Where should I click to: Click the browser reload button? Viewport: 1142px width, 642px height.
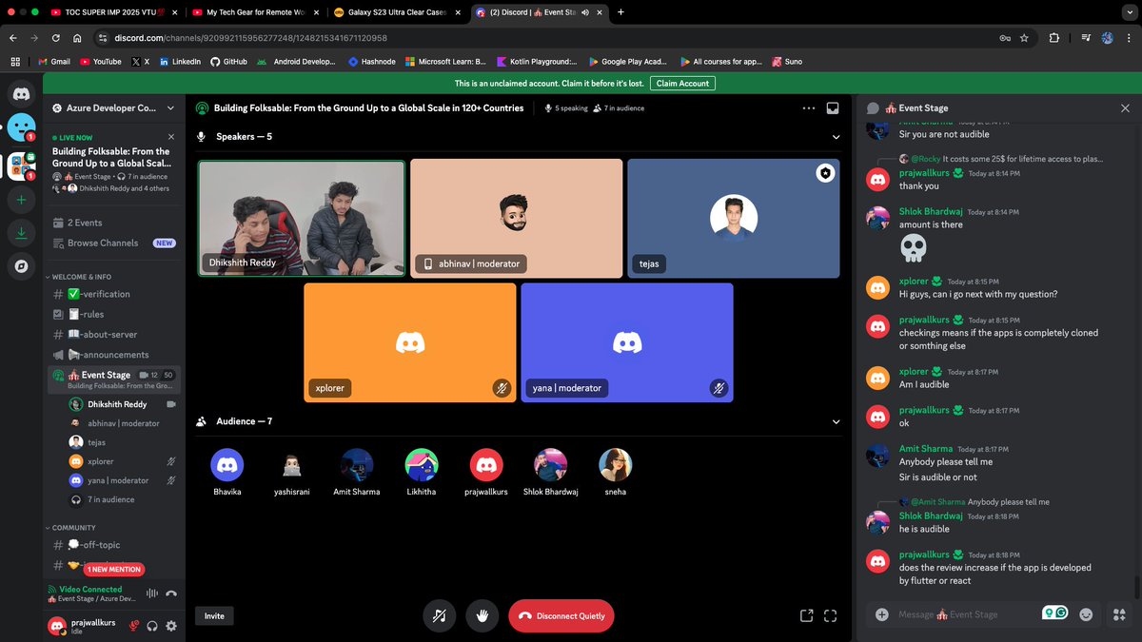pyautogui.click(x=56, y=38)
